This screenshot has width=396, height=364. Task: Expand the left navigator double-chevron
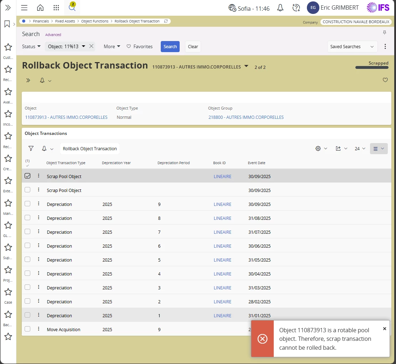[8, 8]
